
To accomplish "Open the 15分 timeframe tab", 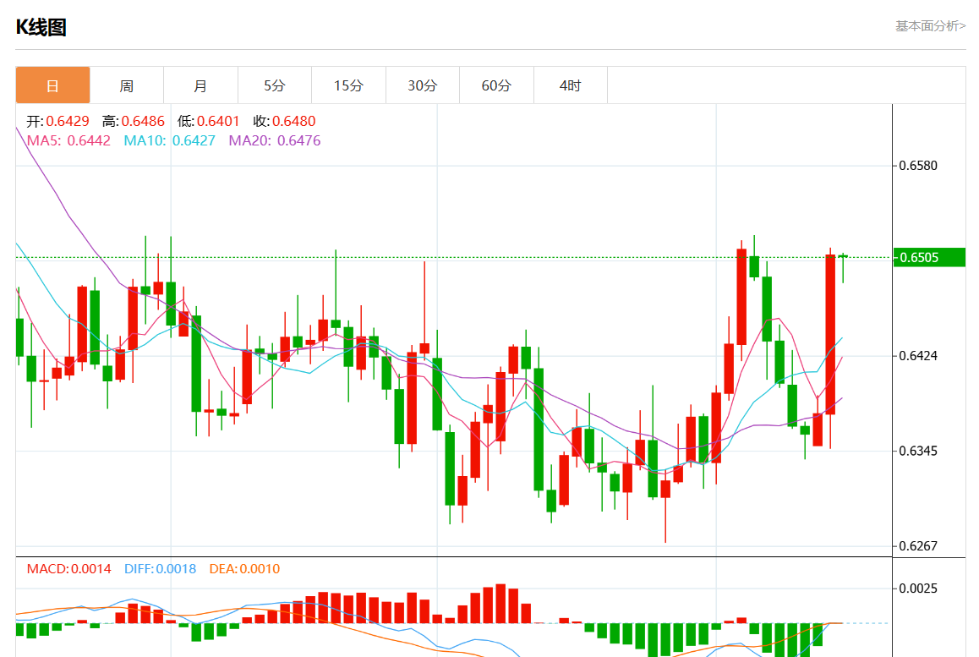I will pyautogui.click(x=348, y=85).
